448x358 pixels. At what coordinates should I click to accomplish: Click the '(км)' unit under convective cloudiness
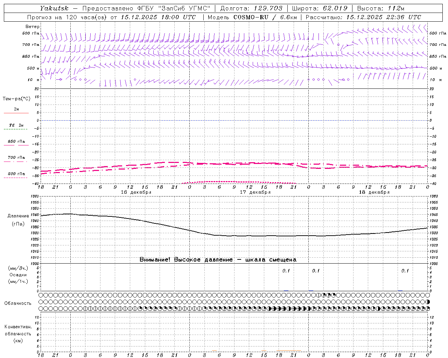(18, 341)
